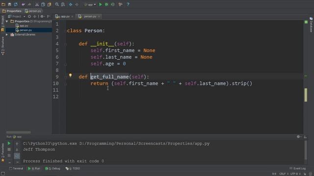Toggle read-only lock icon in status bar
This screenshot has width=314, height=176.
pyautogui.click(x=305, y=174)
